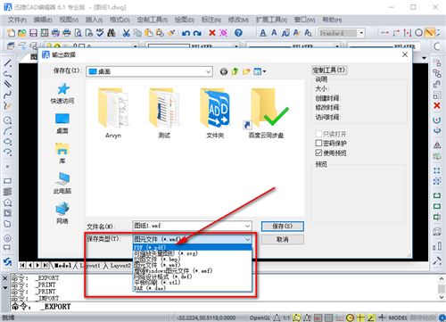Click the 保存(S) save button
446x322 pixels.
[x=283, y=227]
